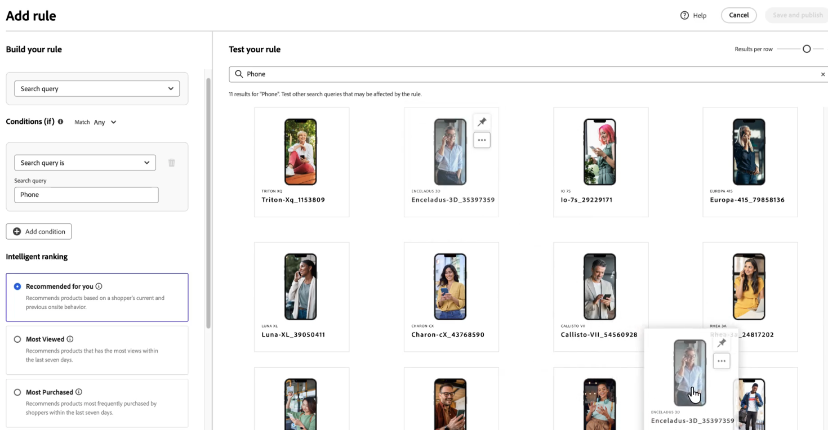This screenshot has height=430, width=828.
Task: Show info for Most Viewed ranking
Action: (70, 339)
